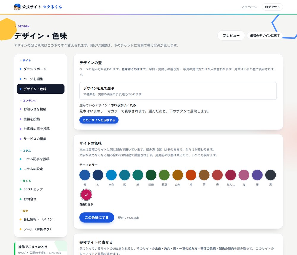Screen dimensions: 297x255
Task: Open お問合せ in the sidebar
Action: [x=40, y=199]
